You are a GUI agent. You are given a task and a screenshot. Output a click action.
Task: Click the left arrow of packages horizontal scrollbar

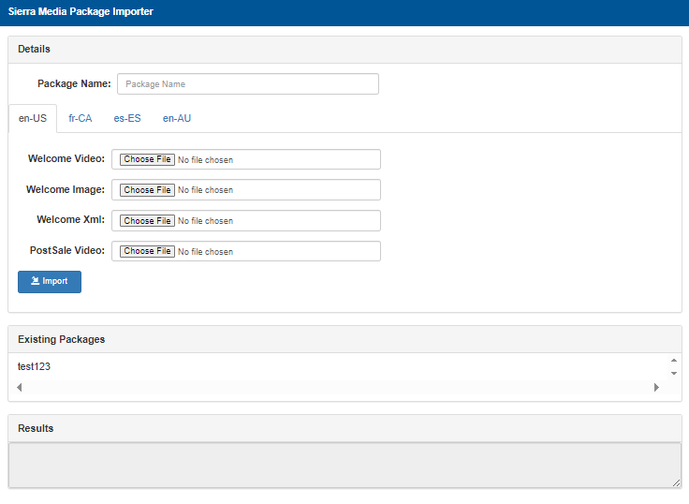[20, 388]
